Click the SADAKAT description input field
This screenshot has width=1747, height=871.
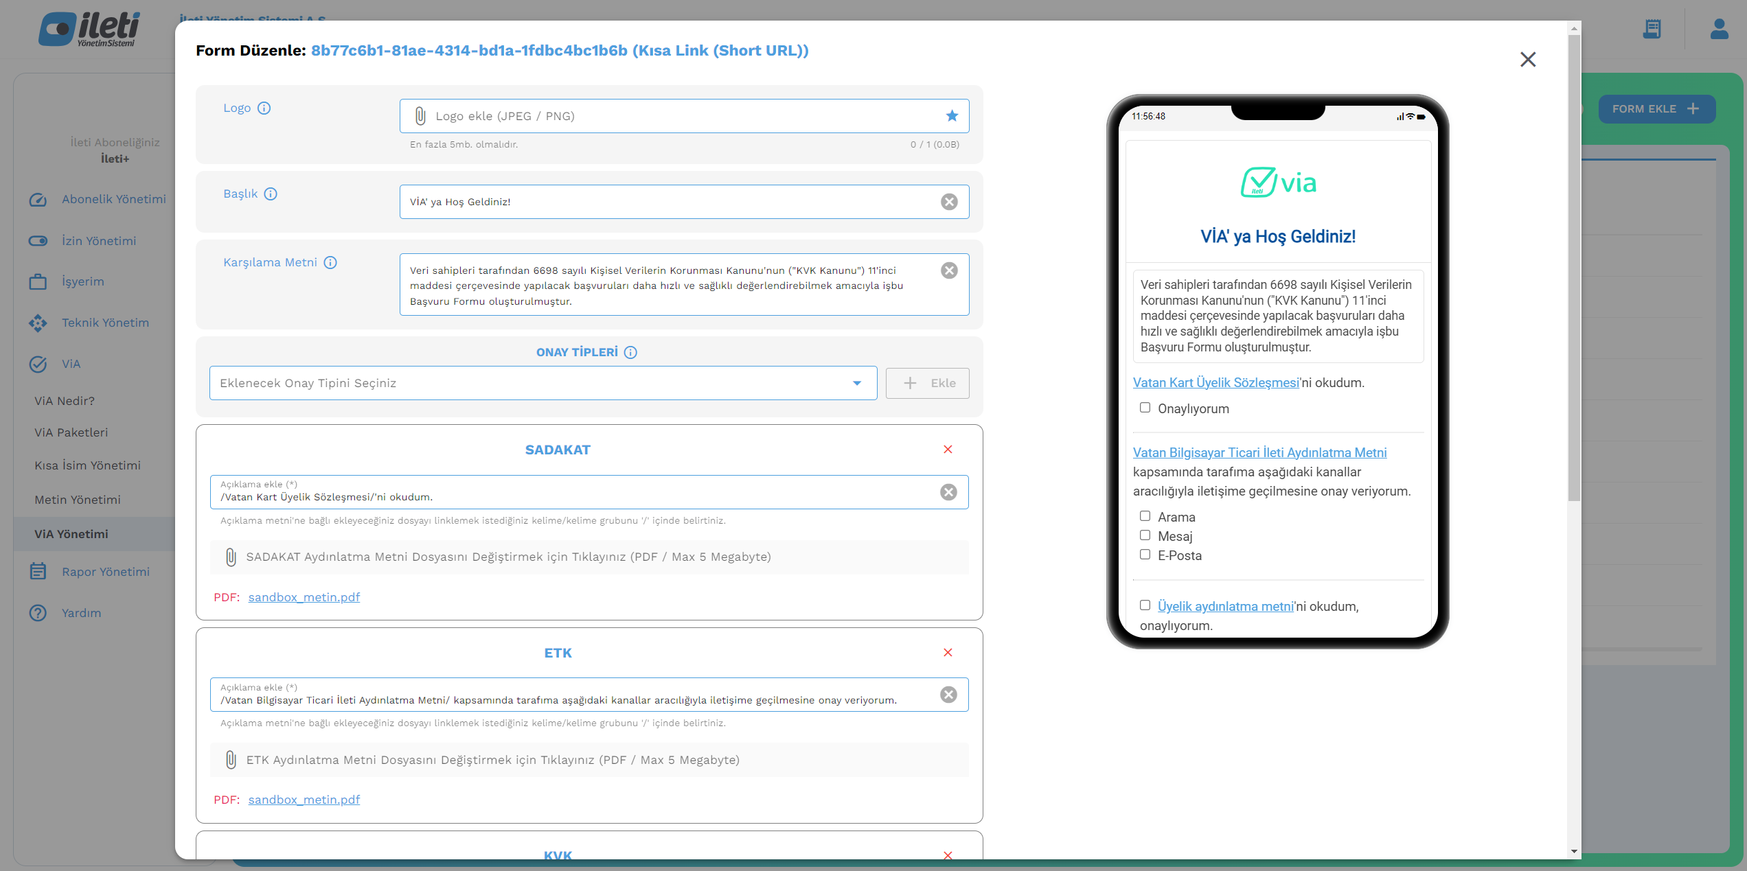pos(570,497)
